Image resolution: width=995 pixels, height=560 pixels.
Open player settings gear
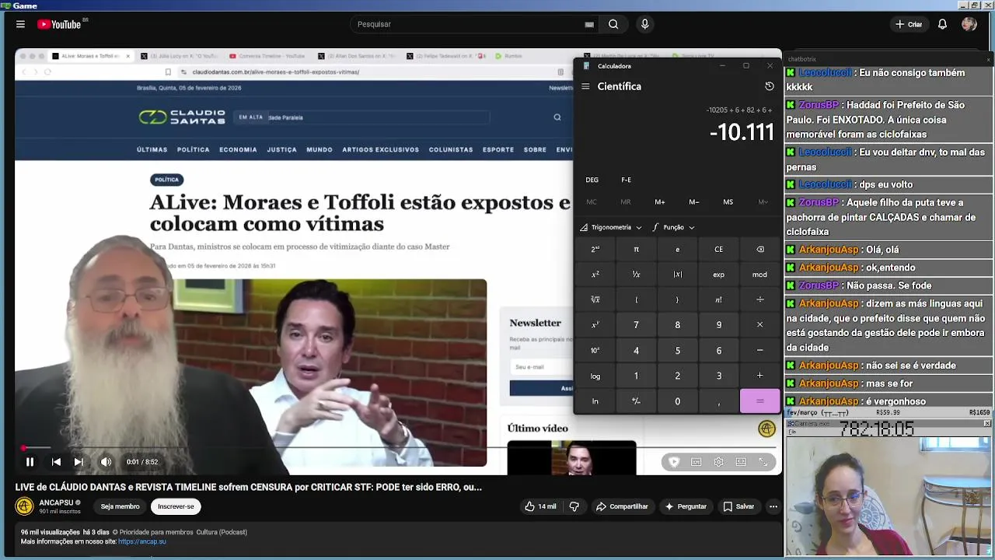[x=718, y=462]
